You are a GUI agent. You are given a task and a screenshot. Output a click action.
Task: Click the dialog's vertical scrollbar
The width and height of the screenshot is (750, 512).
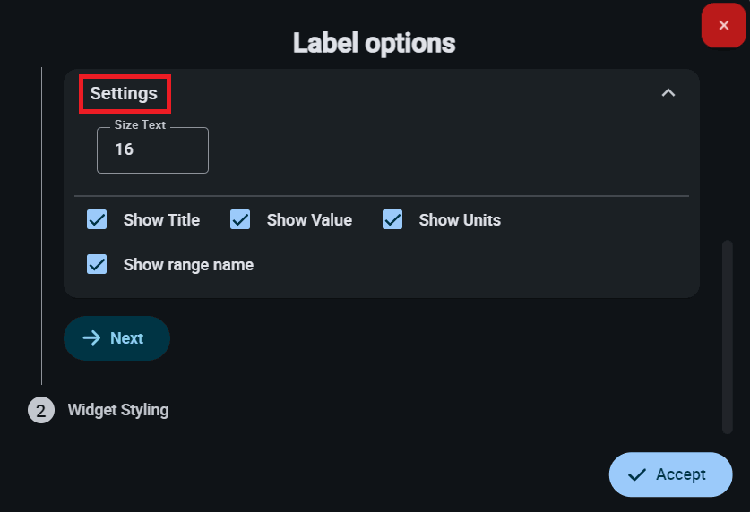(x=727, y=336)
